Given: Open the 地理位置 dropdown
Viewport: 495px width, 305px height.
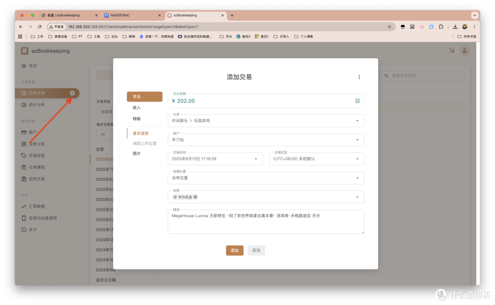Looking at the screenshot, I should (x=266, y=178).
